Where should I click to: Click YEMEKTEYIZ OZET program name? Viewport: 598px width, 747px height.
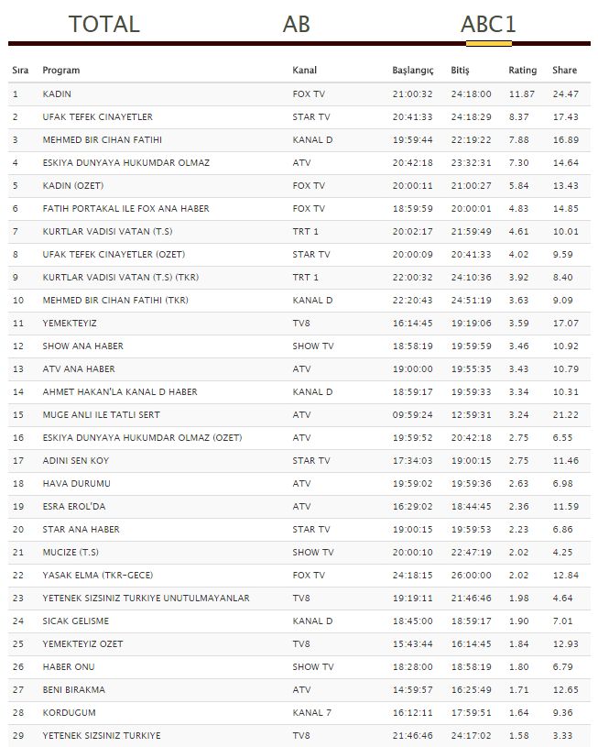pos(82,643)
